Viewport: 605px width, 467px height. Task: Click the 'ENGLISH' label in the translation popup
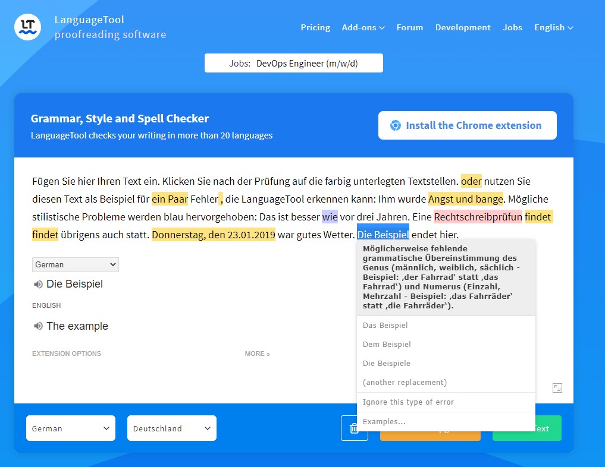46,305
